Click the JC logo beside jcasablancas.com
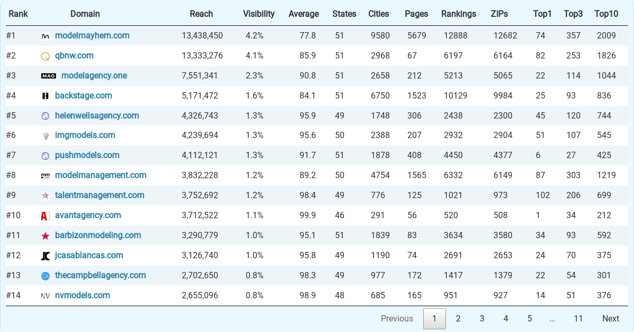Viewport: 634px width, 332px height. click(45, 256)
